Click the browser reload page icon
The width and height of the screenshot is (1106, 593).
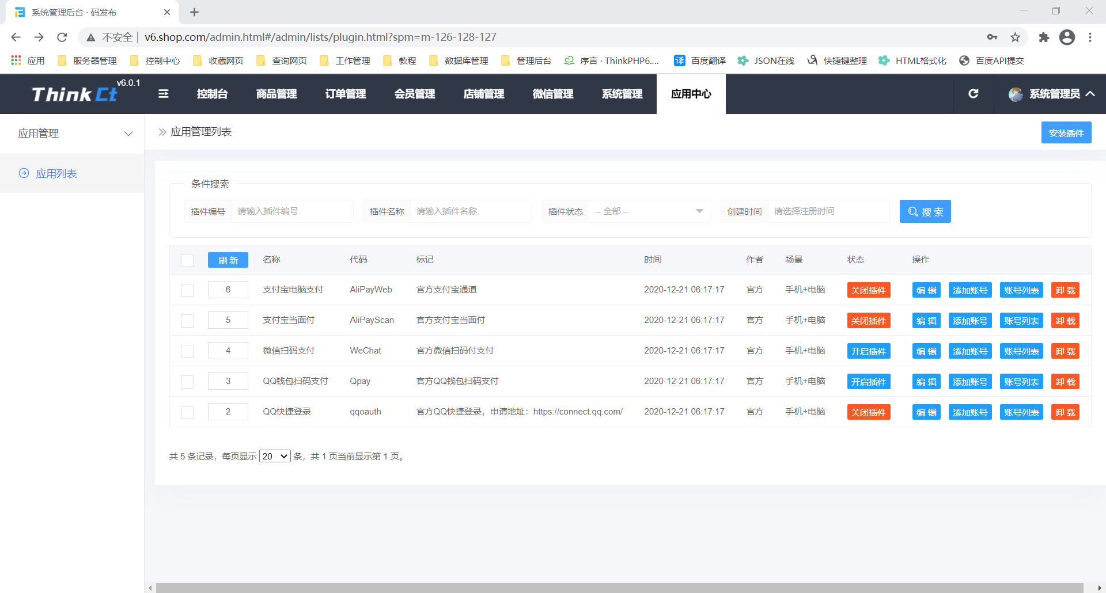62,37
